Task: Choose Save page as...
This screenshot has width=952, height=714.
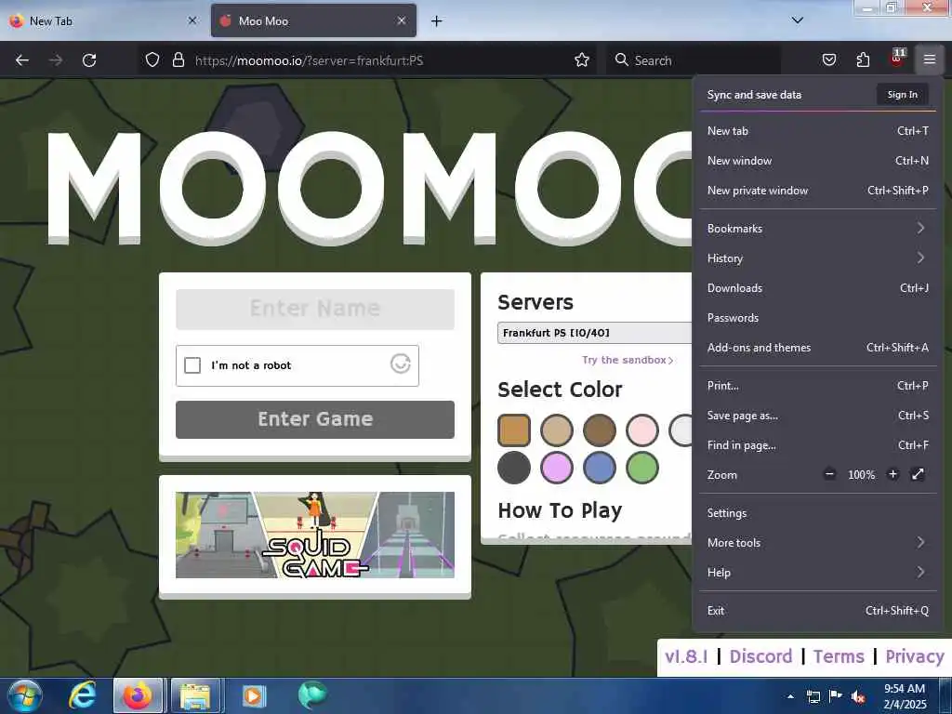Action: click(817, 416)
